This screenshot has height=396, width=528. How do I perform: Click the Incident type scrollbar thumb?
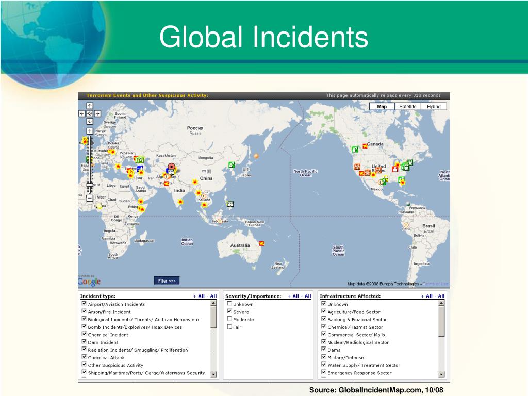[x=213, y=317]
